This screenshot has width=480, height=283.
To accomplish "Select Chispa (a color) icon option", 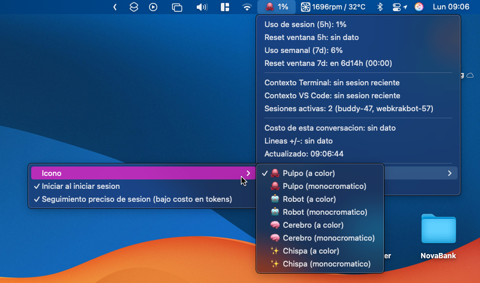I will (320, 251).
